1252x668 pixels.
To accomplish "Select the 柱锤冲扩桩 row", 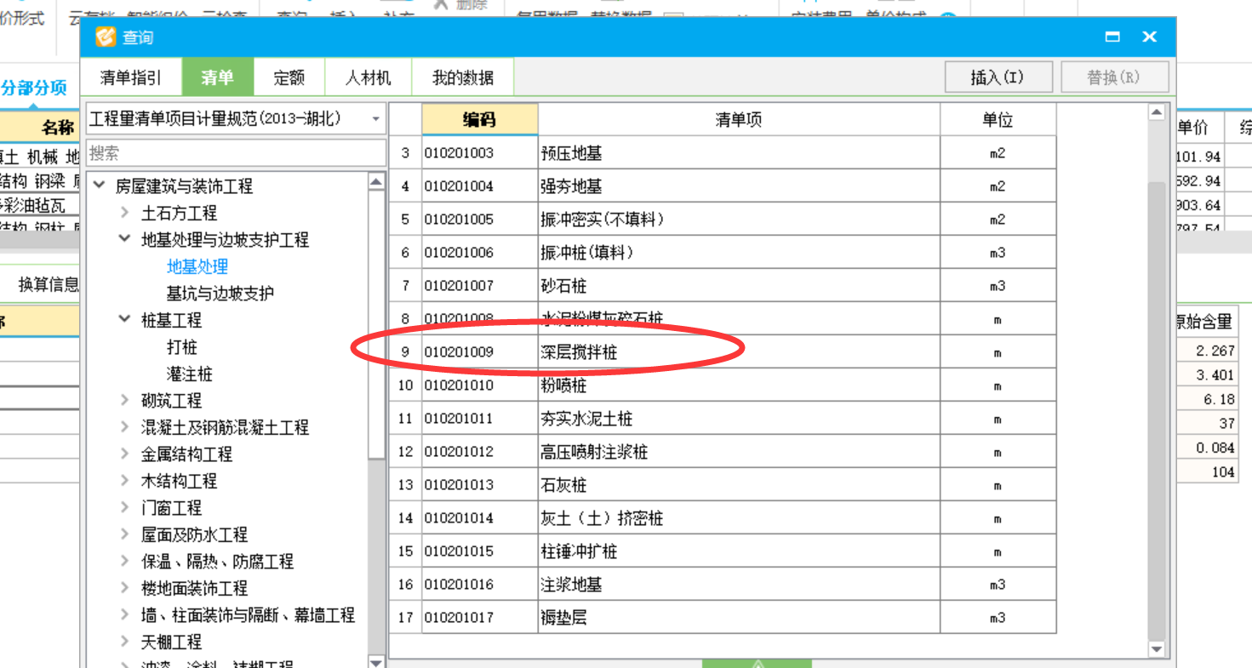I will point(723,551).
